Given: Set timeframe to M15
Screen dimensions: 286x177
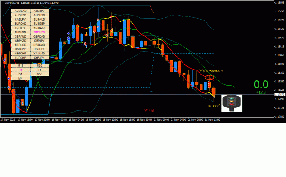Looking at the screenshot, I should [x=21, y=65].
